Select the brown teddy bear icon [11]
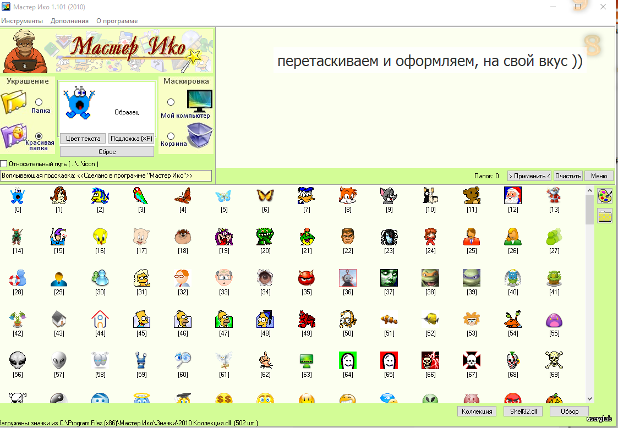Screen dimensions: 618x428 point(472,195)
